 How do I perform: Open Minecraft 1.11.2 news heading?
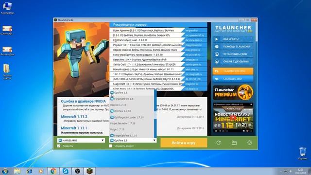(x=74, y=117)
